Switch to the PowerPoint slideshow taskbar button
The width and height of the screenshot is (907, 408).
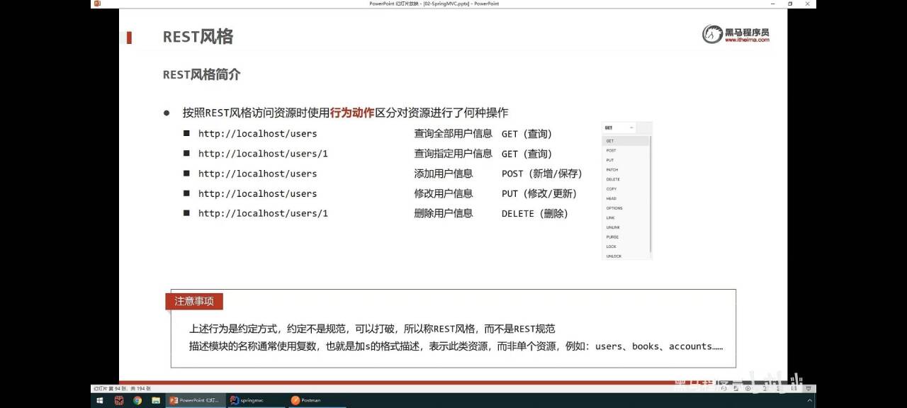tap(195, 400)
